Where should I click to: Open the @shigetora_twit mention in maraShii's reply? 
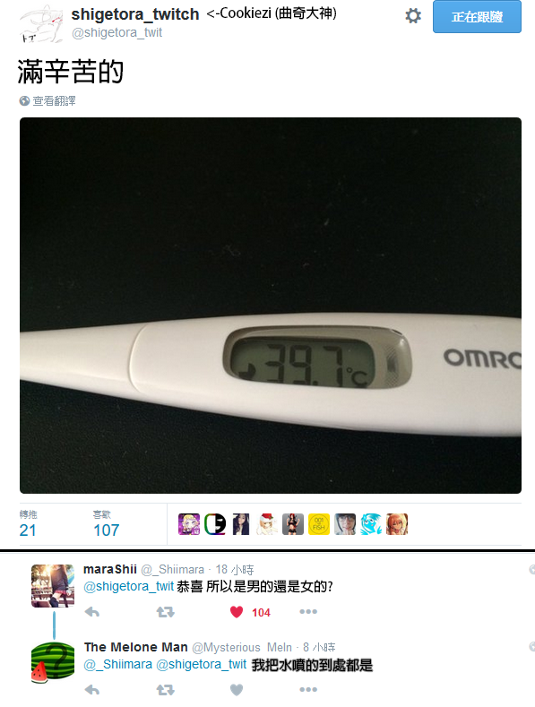coord(128,586)
